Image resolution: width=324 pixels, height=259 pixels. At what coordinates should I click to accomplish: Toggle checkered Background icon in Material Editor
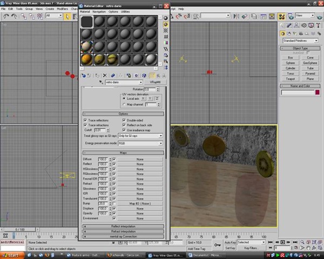166,31
